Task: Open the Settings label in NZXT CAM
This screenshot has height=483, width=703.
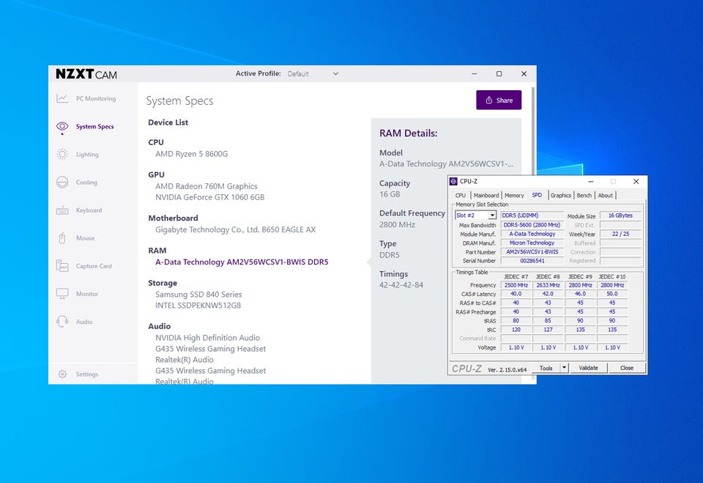Action: click(87, 374)
